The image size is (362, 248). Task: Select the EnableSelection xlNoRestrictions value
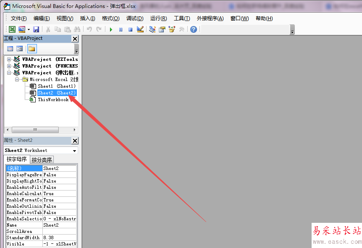pyautogui.click(x=59, y=219)
